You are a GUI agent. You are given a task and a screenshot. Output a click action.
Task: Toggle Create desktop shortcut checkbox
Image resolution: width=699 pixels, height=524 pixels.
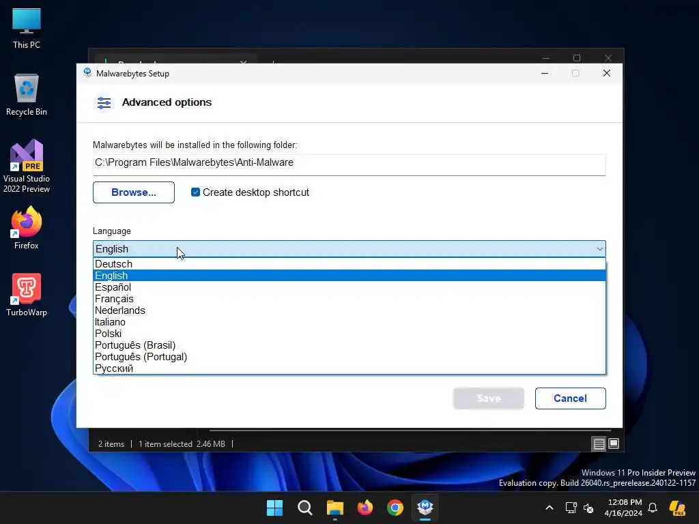pos(195,192)
